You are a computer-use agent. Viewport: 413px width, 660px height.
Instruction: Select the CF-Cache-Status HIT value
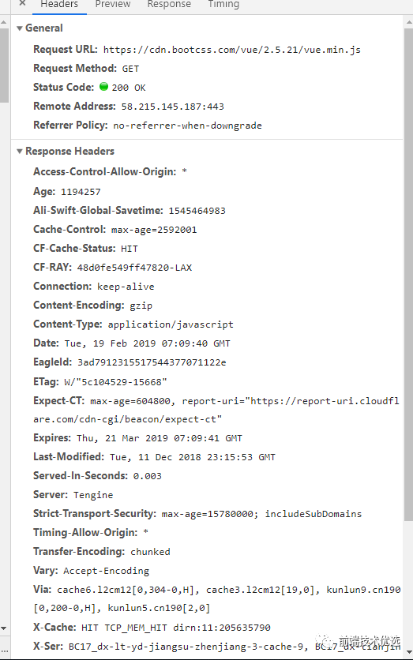pyautogui.click(x=130, y=249)
